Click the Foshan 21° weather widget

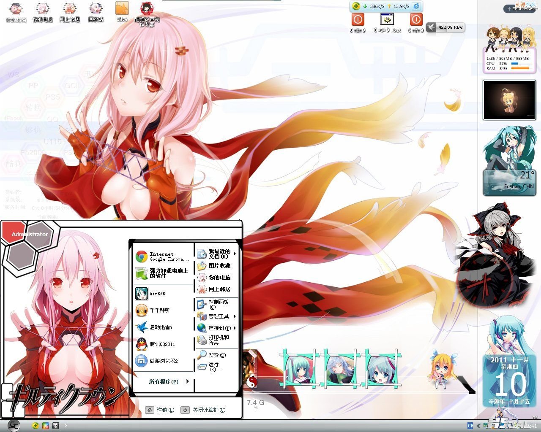pyautogui.click(x=509, y=182)
